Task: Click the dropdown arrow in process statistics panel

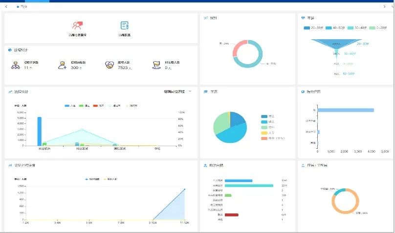Action: 190,92
